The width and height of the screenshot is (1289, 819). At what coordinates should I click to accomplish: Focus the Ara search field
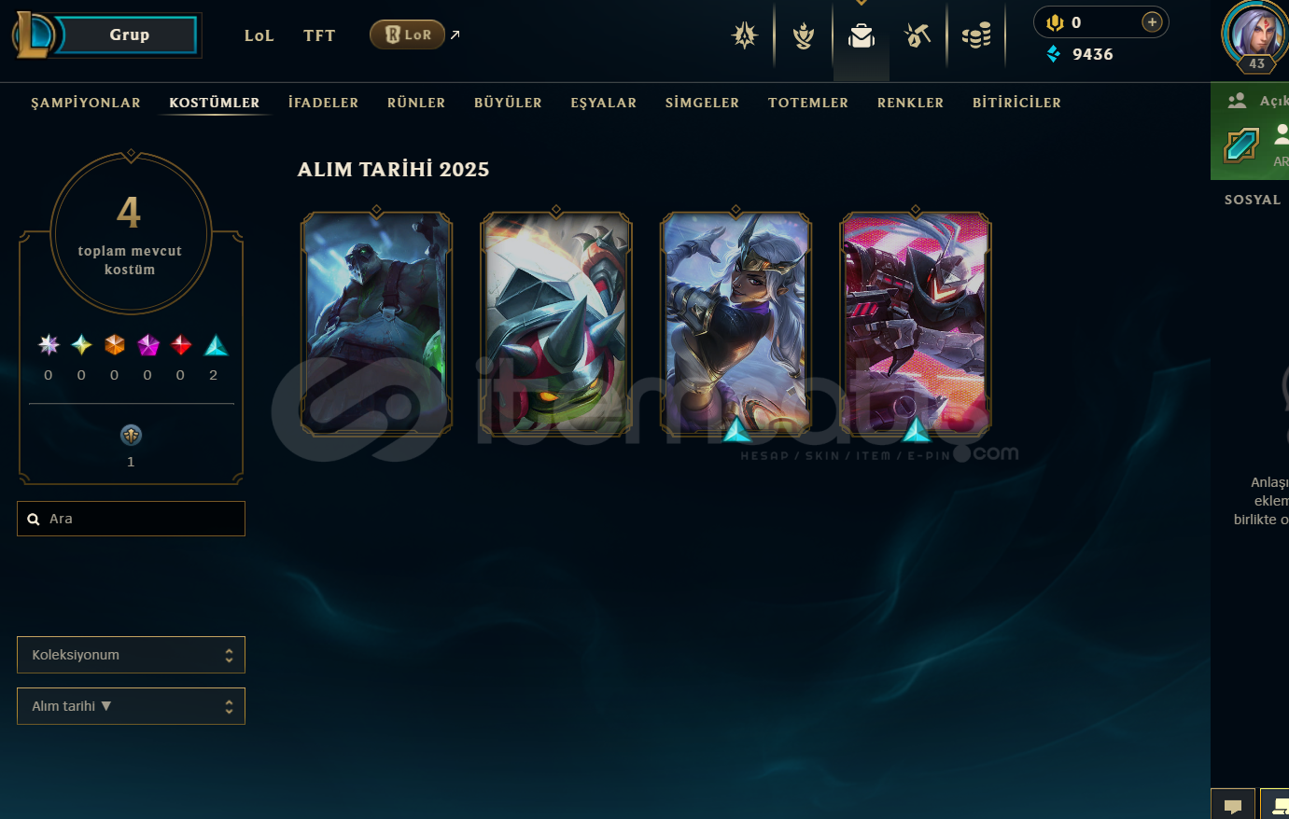[131, 519]
